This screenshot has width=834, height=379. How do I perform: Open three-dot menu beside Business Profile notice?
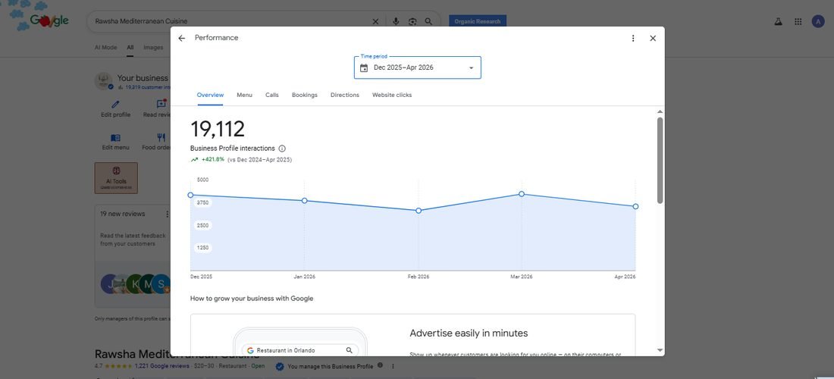point(393,366)
